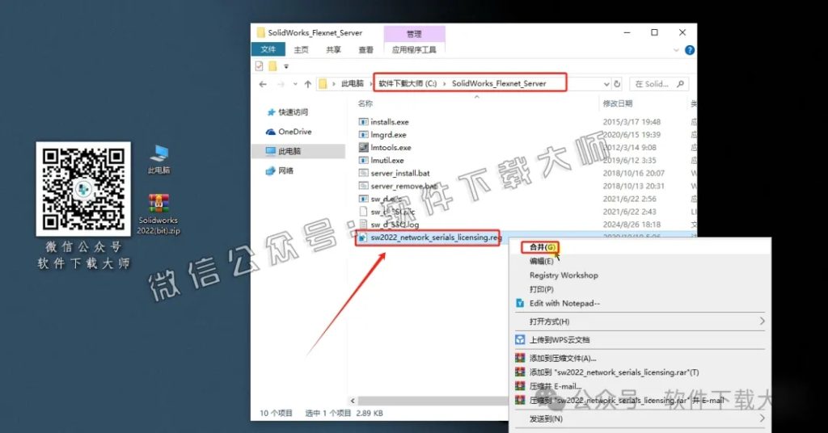The height and width of the screenshot is (433, 828).
Task: Expand 打开方式(H) submenu
Action: pos(640,322)
